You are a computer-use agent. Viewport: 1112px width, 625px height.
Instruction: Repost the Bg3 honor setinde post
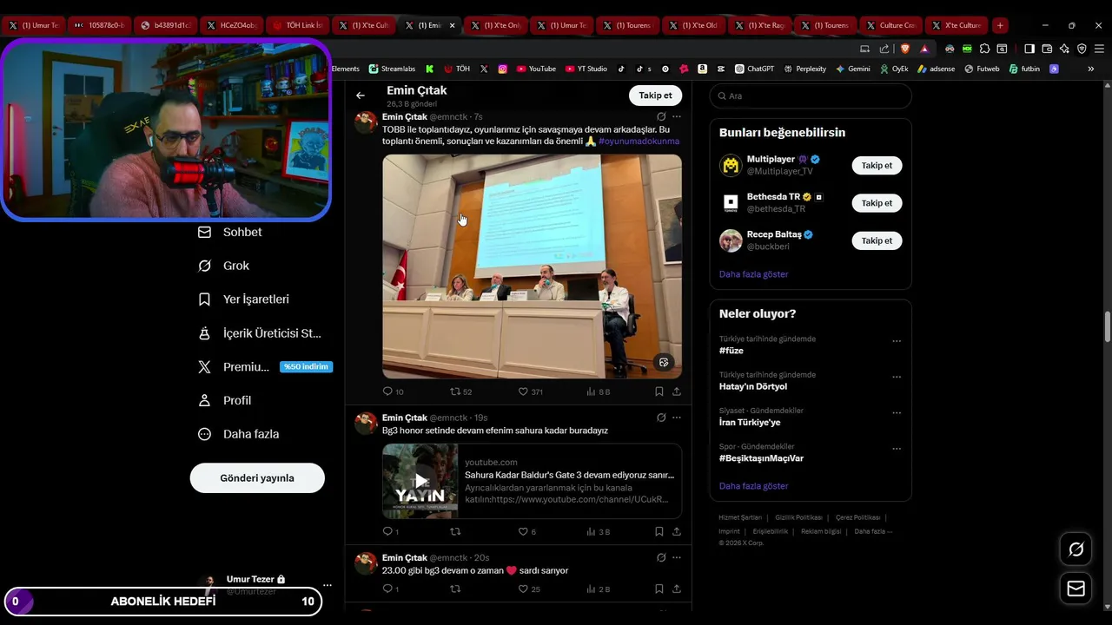(x=454, y=531)
